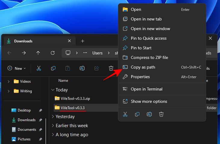Select Show more options
220x144 pixels.
[149, 101]
